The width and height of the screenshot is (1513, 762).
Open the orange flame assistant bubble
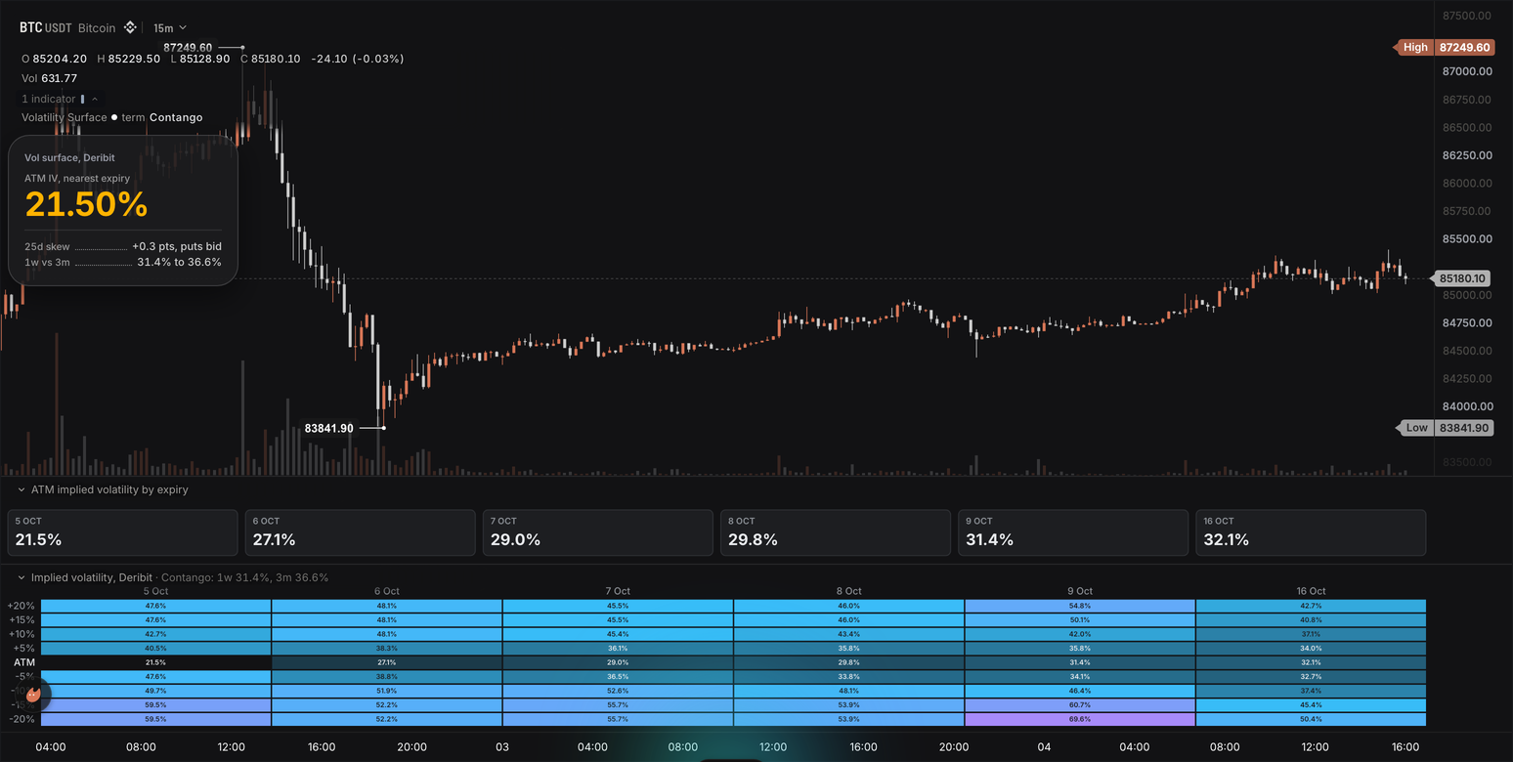(x=33, y=696)
